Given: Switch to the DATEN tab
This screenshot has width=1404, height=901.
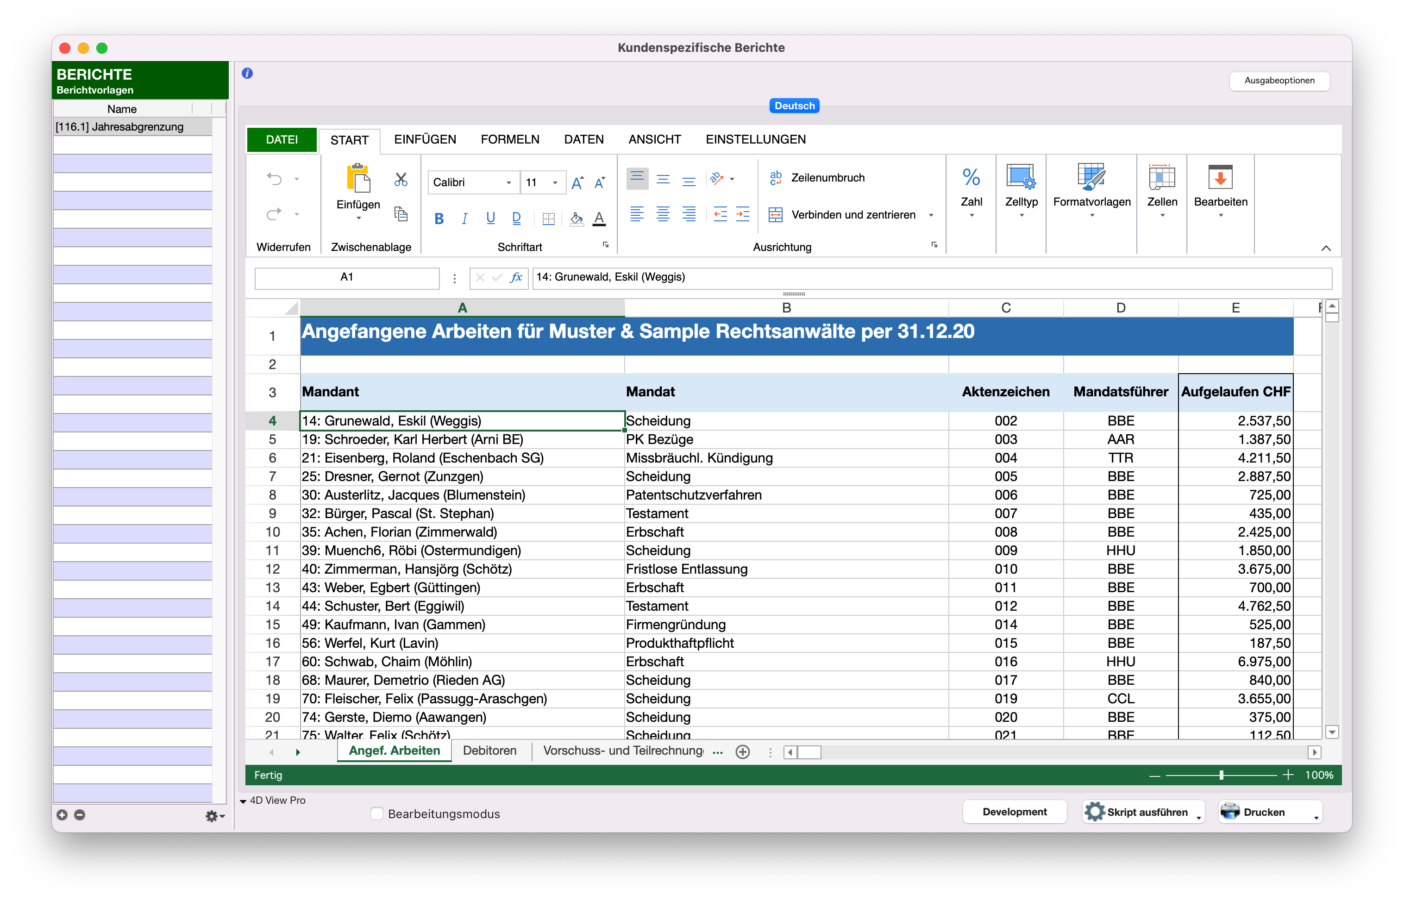Looking at the screenshot, I should click(583, 139).
